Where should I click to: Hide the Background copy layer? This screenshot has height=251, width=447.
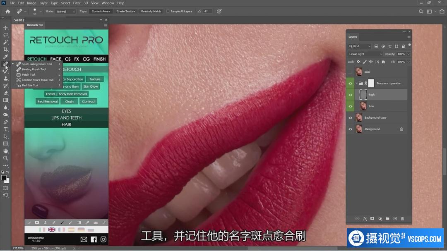click(x=351, y=118)
